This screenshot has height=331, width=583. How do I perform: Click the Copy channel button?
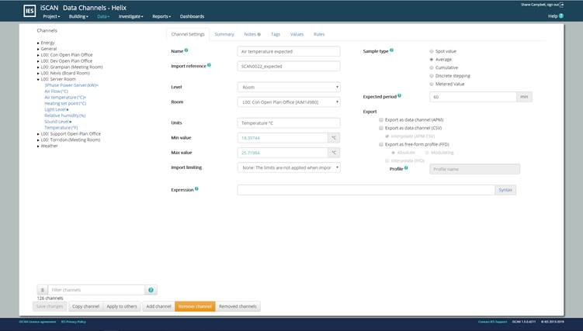pyautogui.click(x=85, y=306)
